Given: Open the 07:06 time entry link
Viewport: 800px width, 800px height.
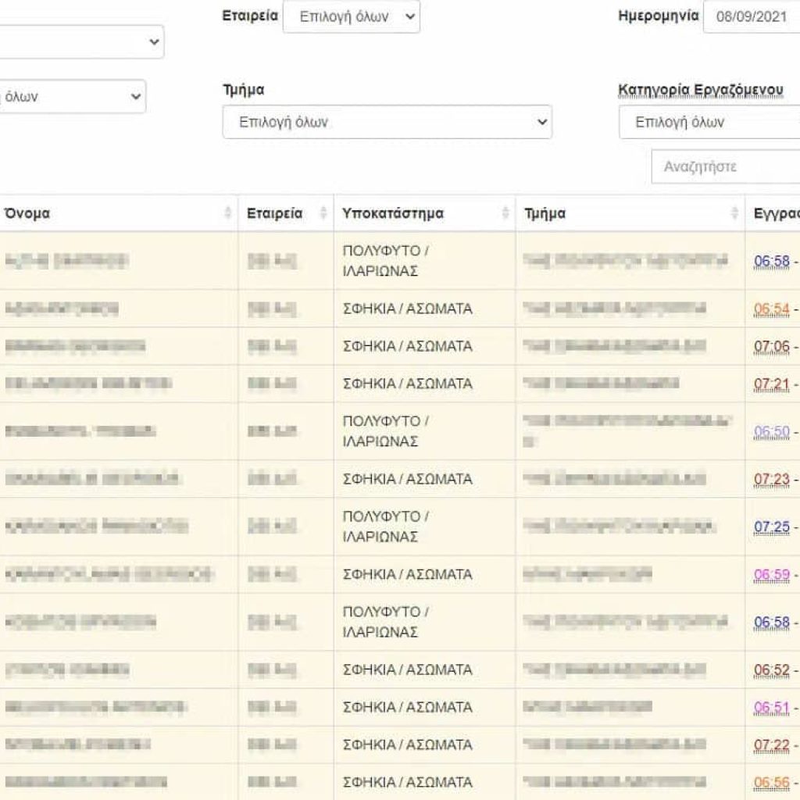Looking at the screenshot, I should coord(772,346).
